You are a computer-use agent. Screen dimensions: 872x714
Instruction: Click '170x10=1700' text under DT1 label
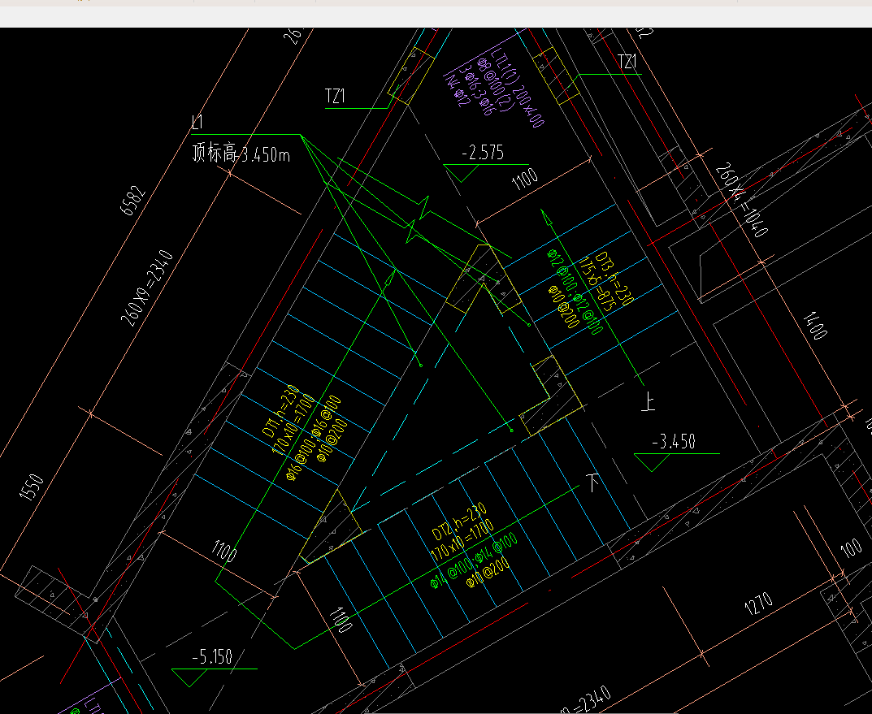[x=293, y=423]
